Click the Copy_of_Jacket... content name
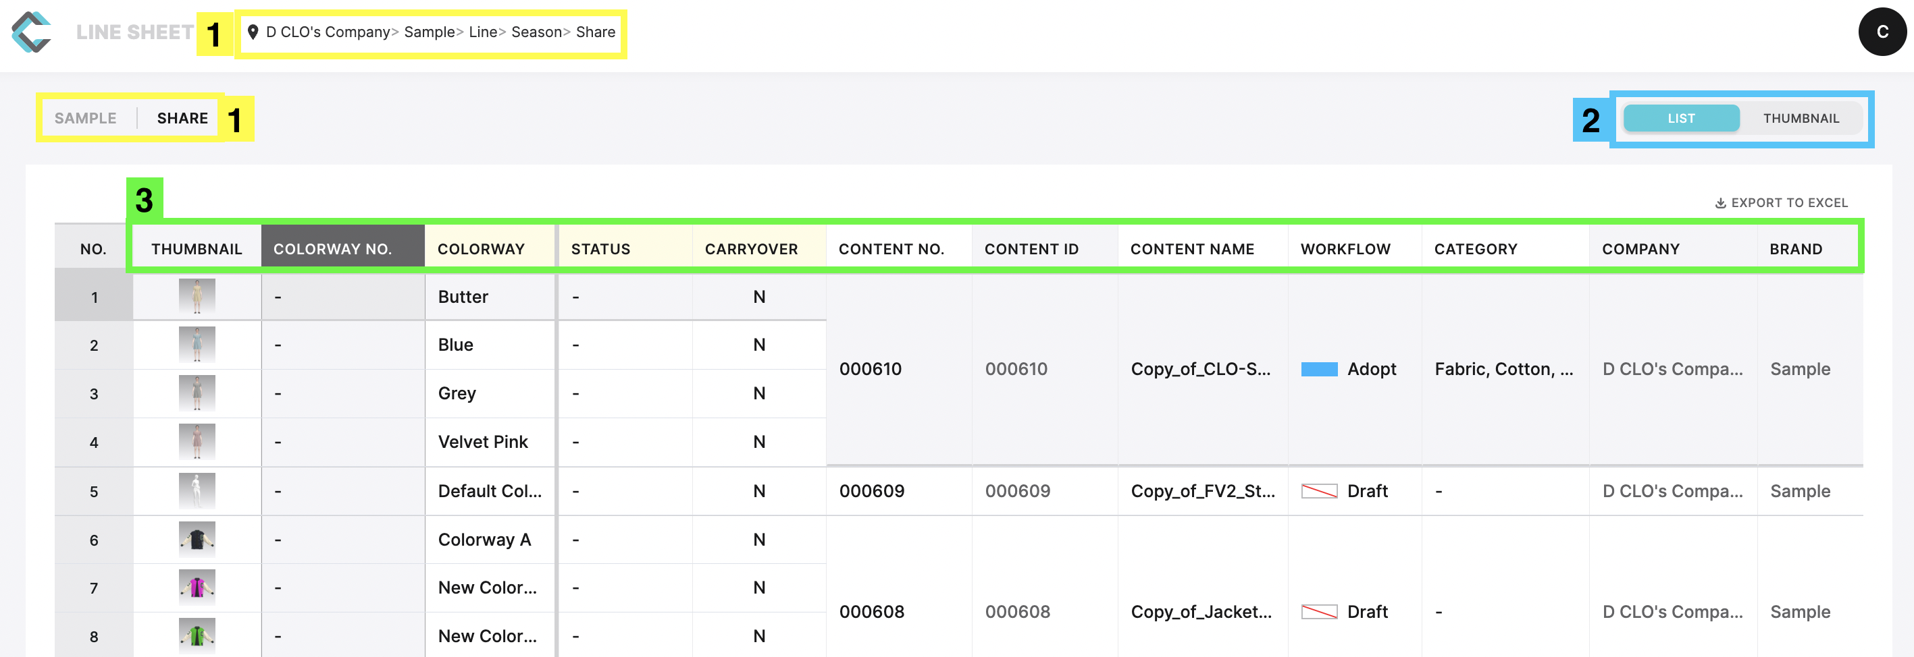This screenshot has height=657, width=1914. click(x=1201, y=612)
